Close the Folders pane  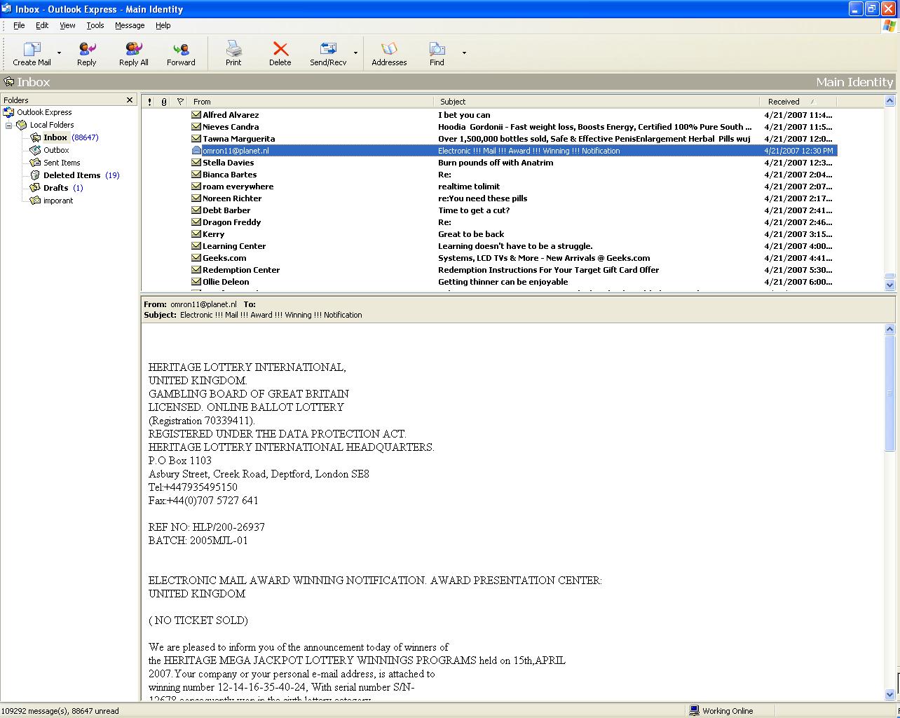coord(130,100)
